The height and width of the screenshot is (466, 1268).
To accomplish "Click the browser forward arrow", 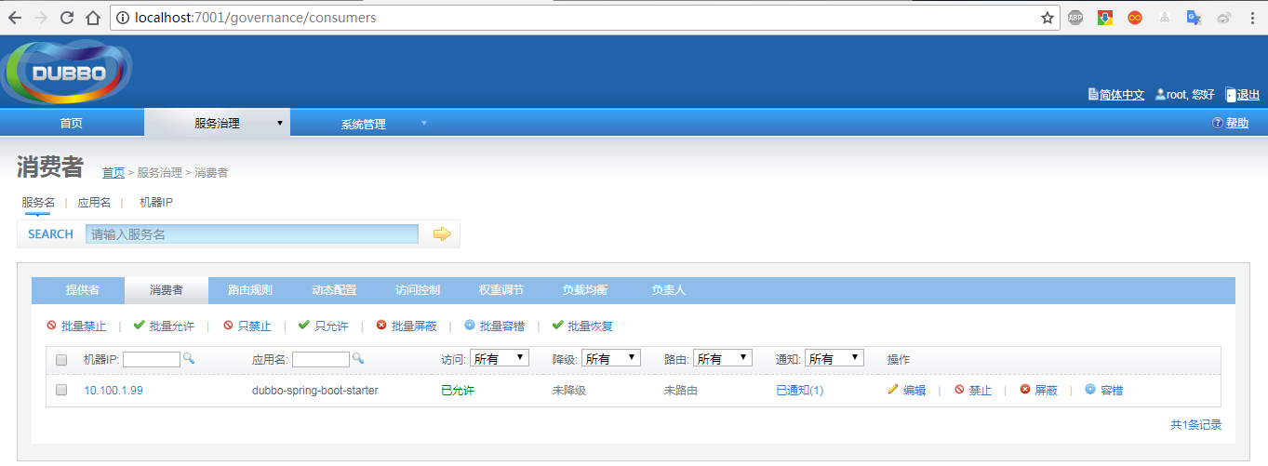I will coord(41,18).
